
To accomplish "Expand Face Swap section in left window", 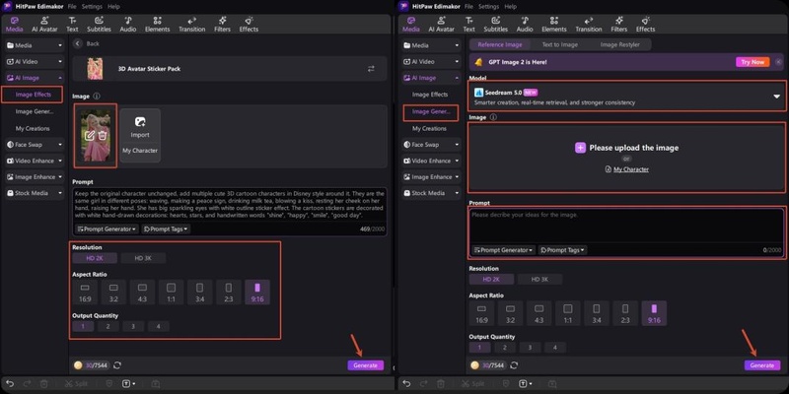I will click(35, 145).
